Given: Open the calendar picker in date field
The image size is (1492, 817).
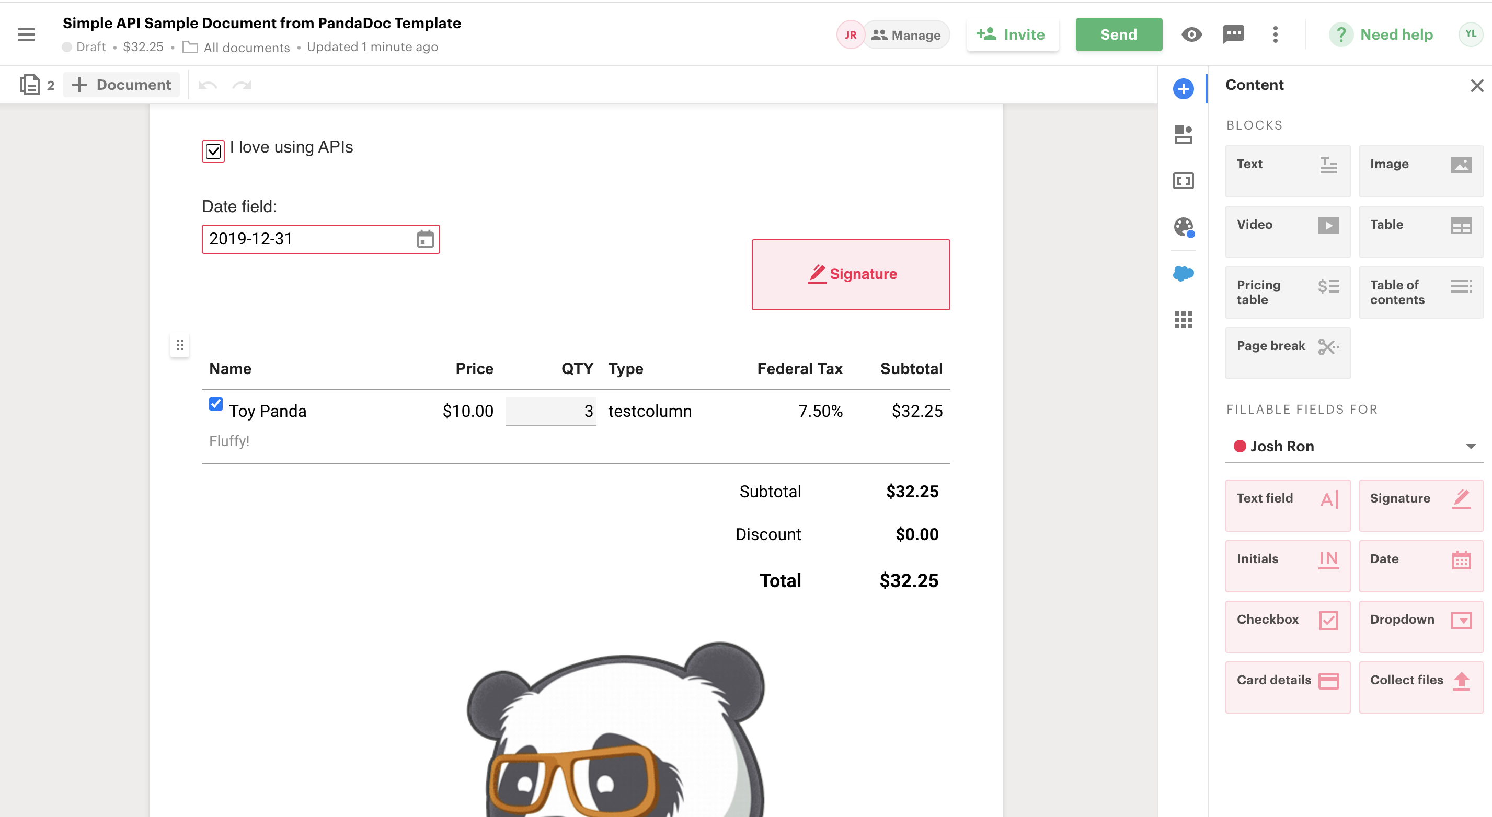Looking at the screenshot, I should point(425,239).
